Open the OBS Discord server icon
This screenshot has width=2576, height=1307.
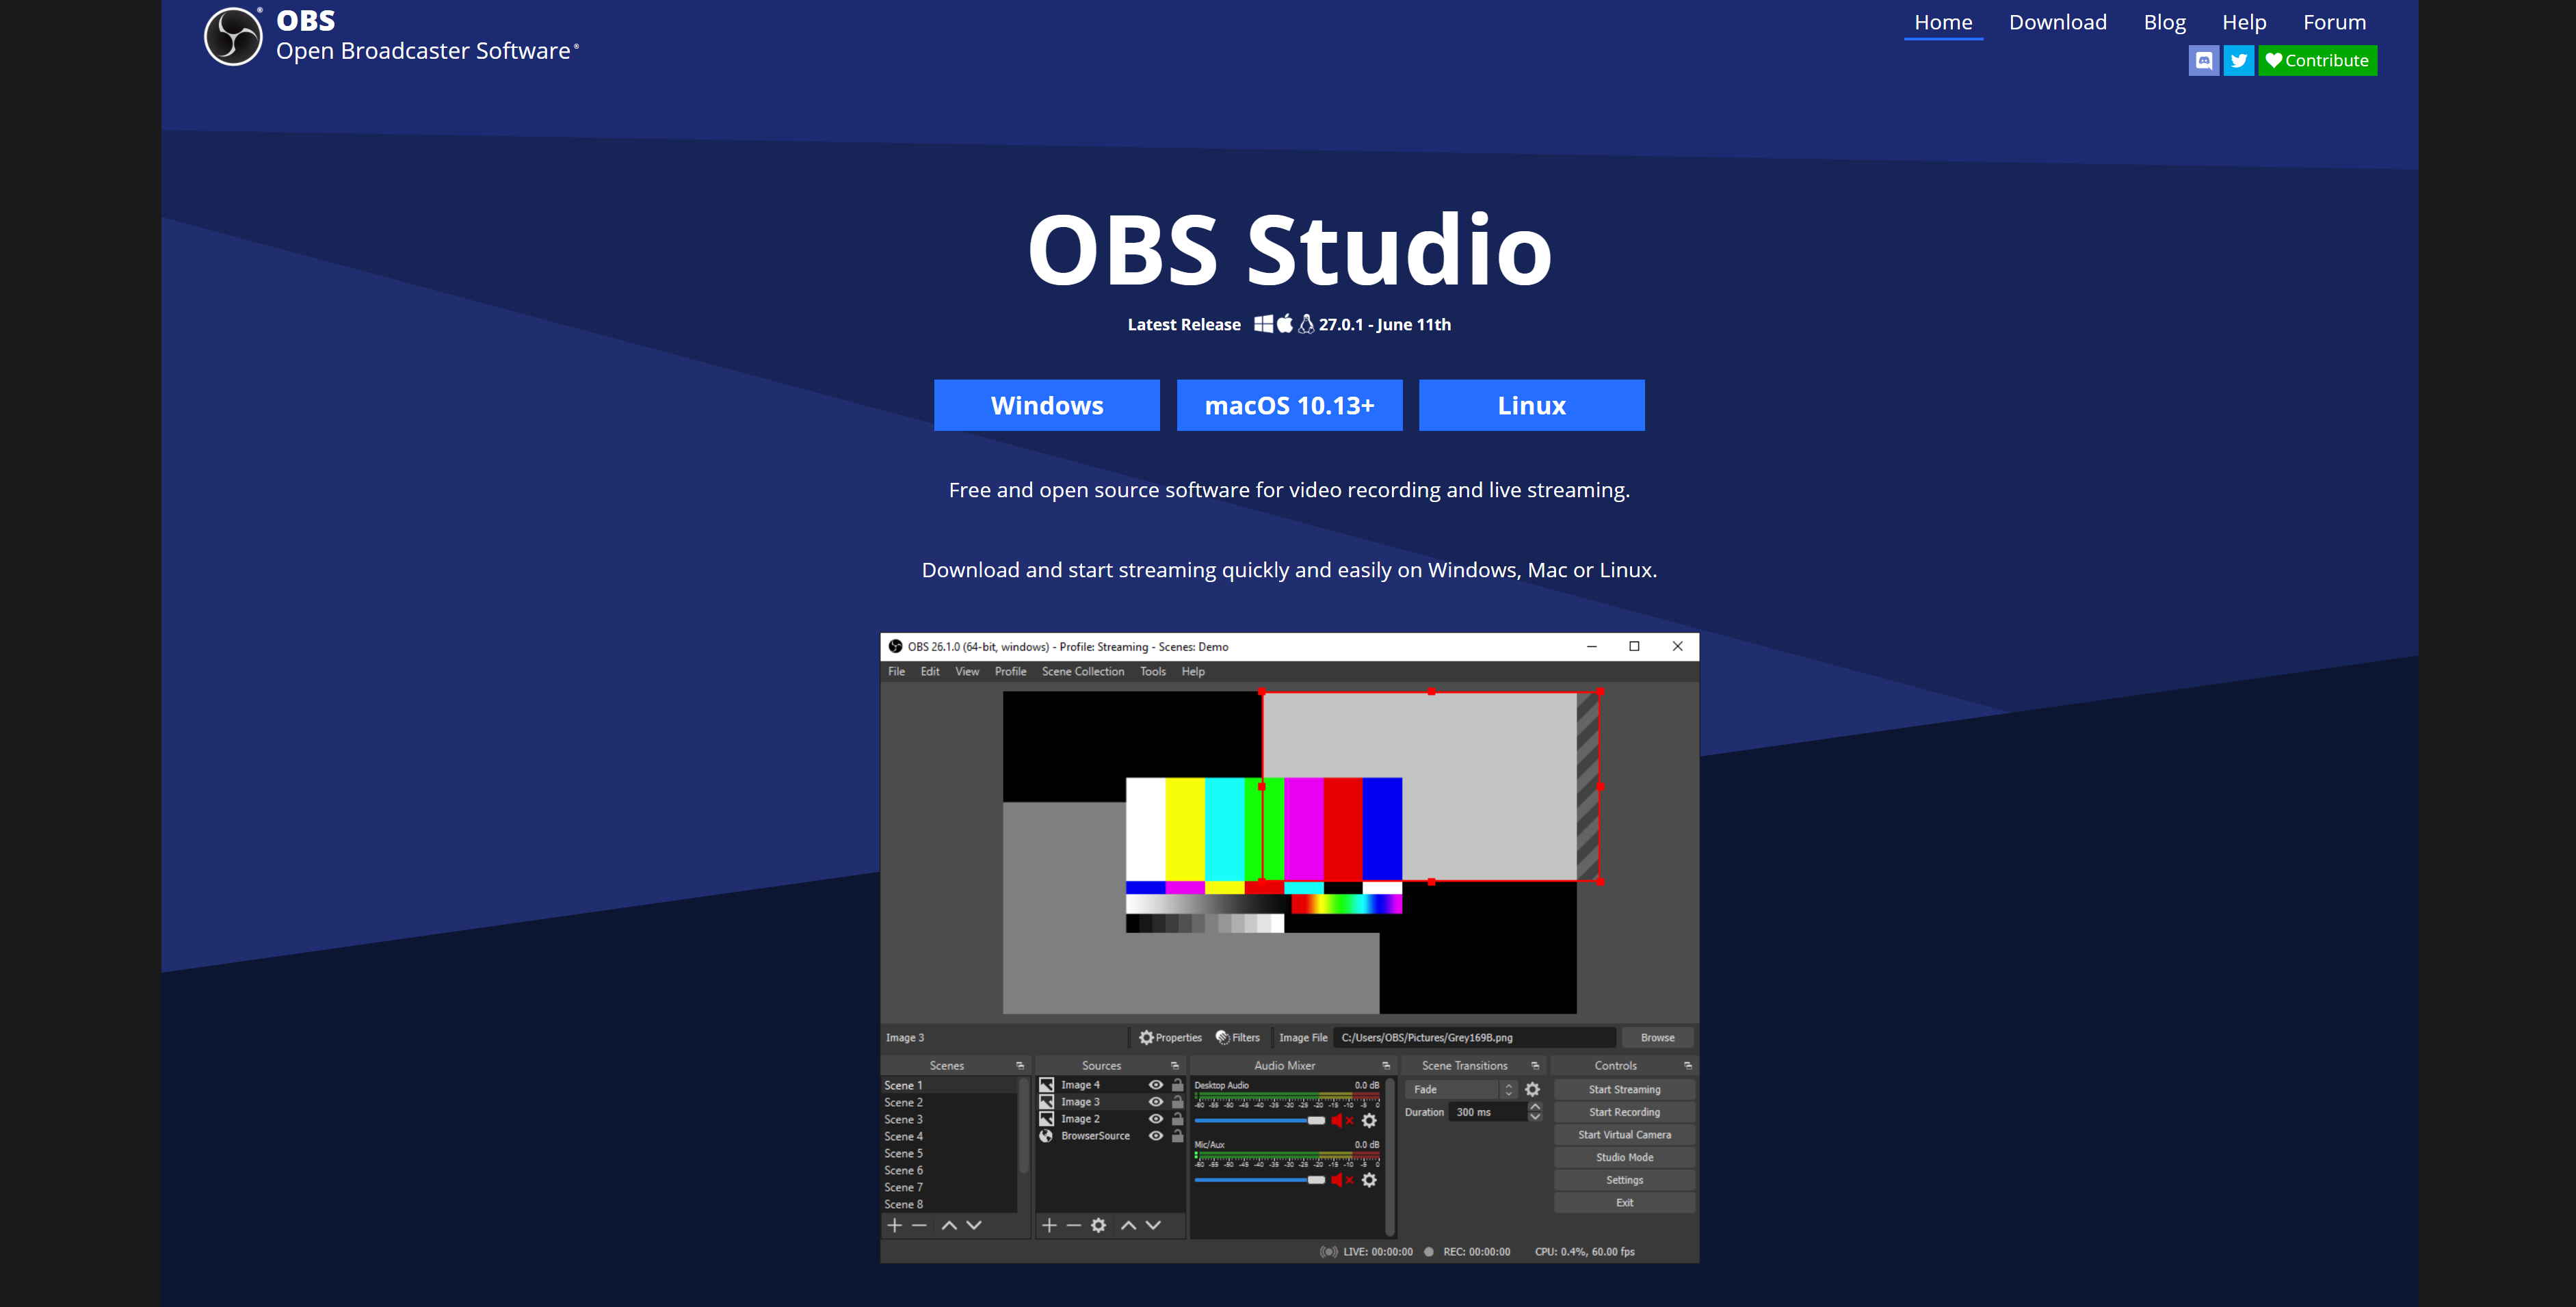pos(2203,60)
